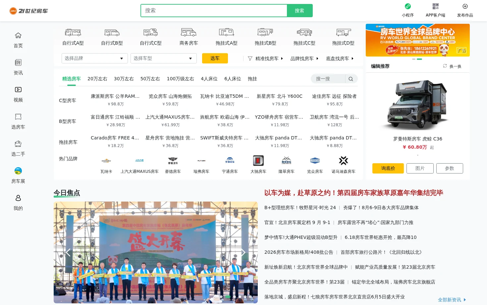Select 拖挂式A型 trailer icon
The height and width of the screenshot is (305, 487).
pos(227,32)
